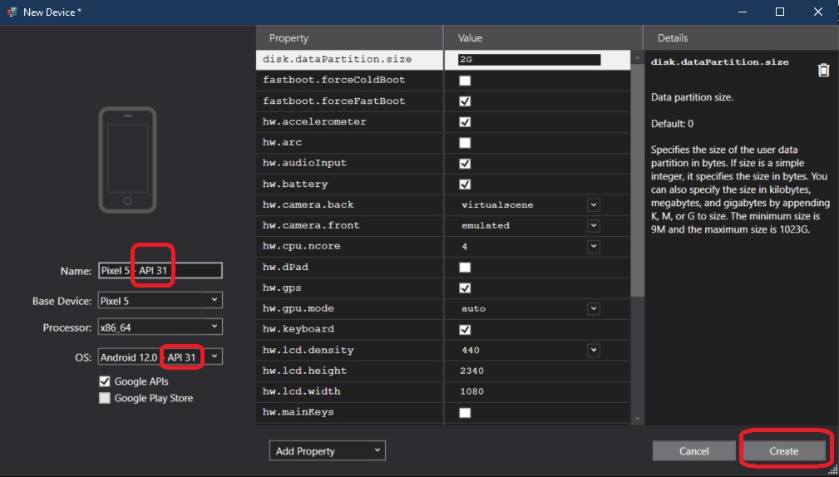Open the hw.camera.front dropdown
This screenshot has height=477, width=839.
click(x=594, y=226)
